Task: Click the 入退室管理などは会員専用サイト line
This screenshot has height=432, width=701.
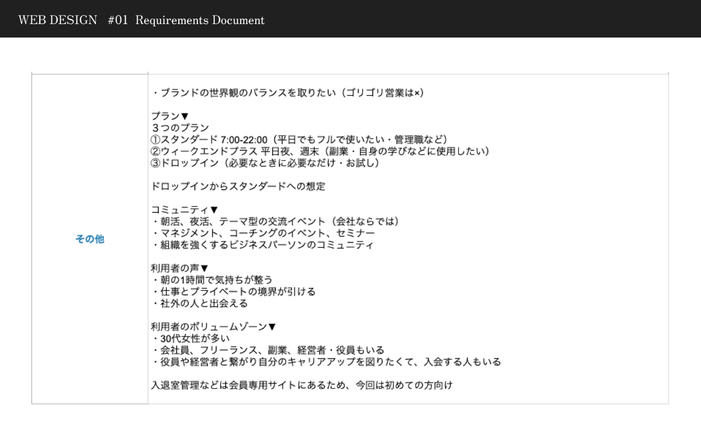Action: coord(302,385)
